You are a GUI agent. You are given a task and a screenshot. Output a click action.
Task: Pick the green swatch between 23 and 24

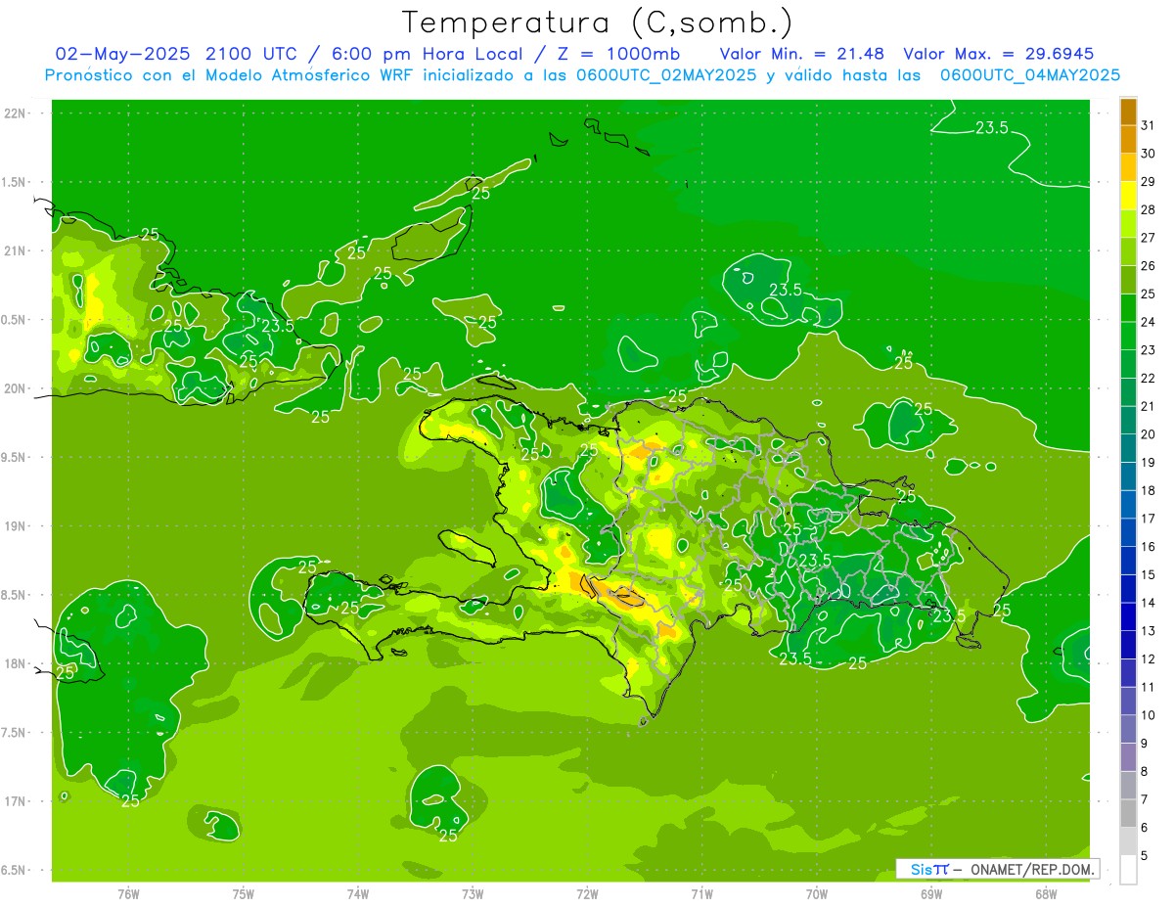1129,336
